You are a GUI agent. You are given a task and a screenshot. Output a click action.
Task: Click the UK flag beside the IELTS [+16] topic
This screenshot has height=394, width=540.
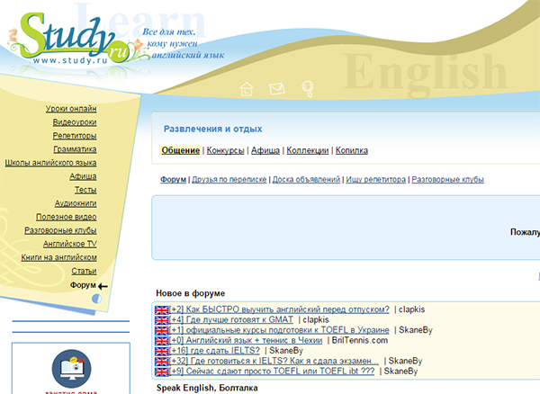click(x=162, y=350)
